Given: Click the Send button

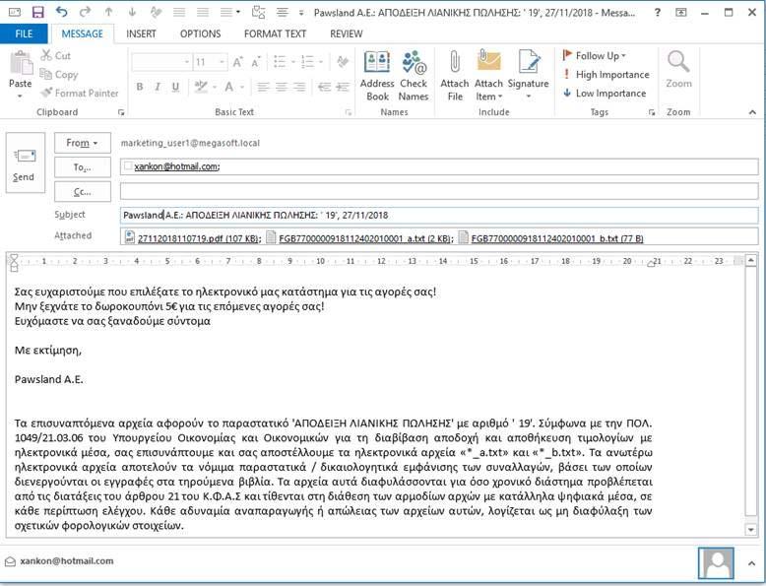Looking at the screenshot, I should [x=25, y=163].
